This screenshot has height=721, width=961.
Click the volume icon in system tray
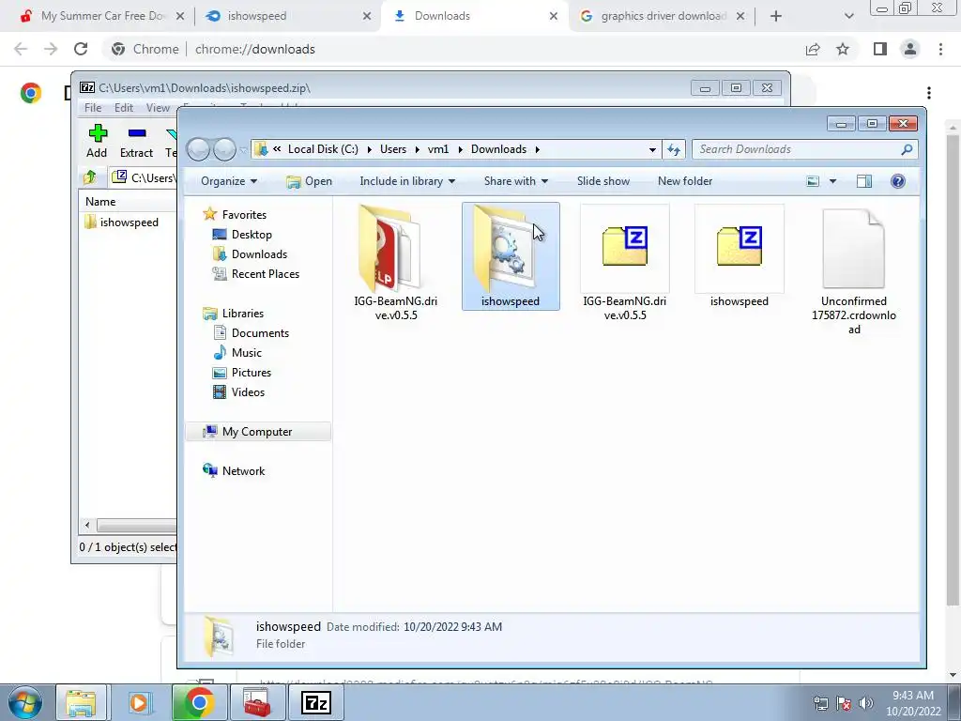click(865, 703)
